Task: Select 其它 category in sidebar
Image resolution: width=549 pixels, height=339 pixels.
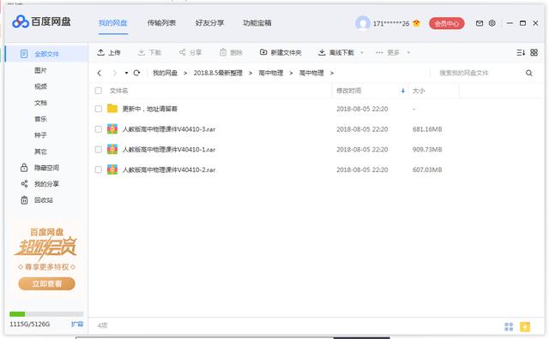Action: [40, 152]
